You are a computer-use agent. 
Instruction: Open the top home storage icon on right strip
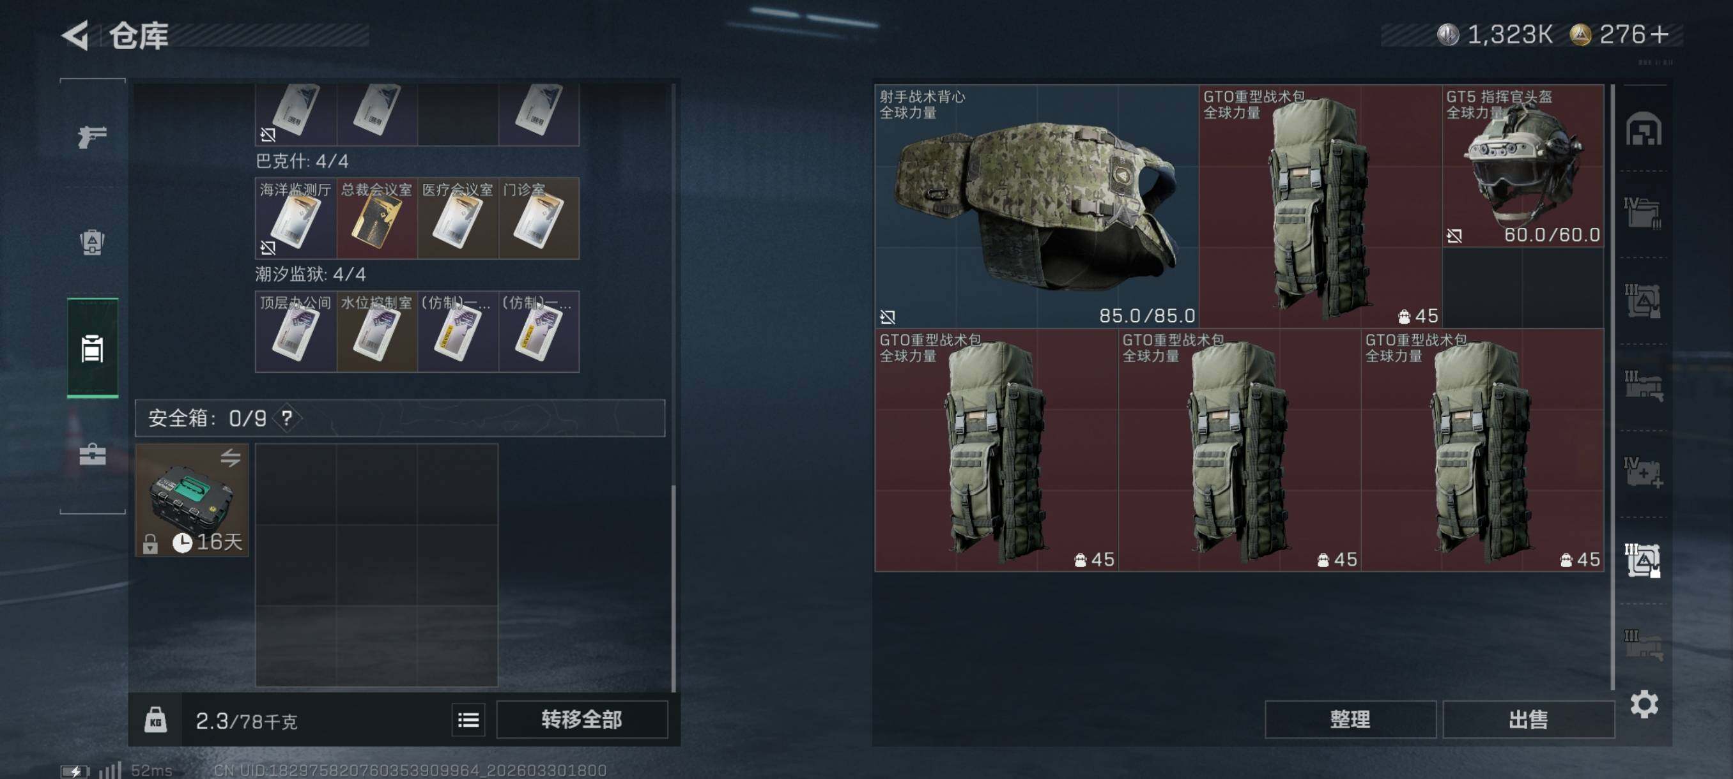tap(1644, 128)
